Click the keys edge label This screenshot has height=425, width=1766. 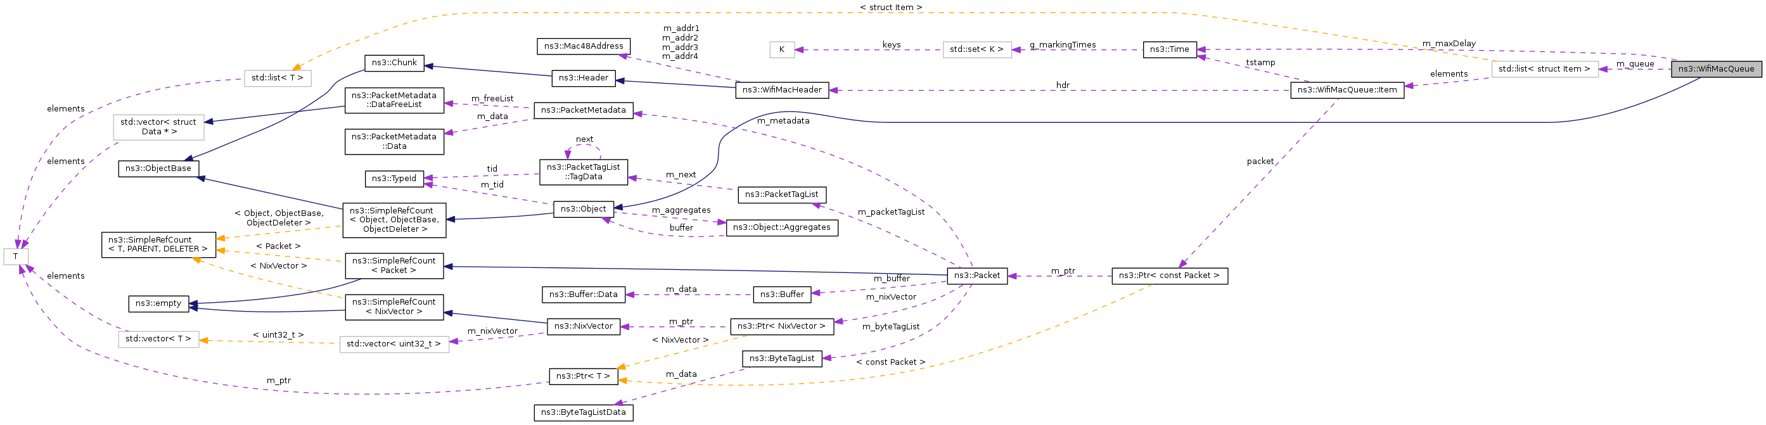tap(891, 45)
